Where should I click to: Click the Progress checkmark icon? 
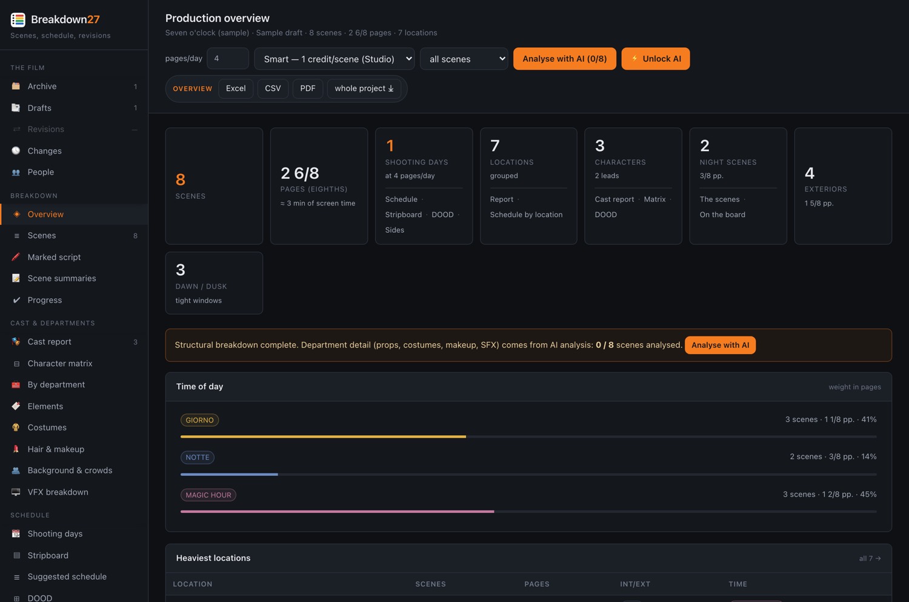click(x=16, y=300)
